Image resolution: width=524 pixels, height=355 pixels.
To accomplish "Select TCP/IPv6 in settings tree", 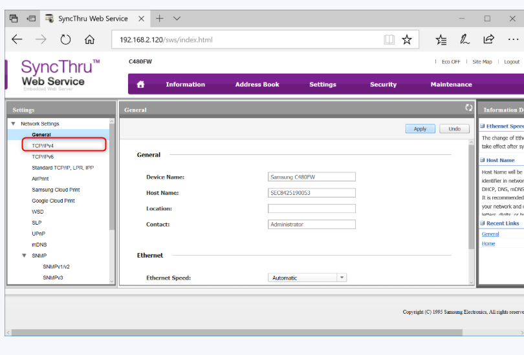I will pyautogui.click(x=43, y=157).
